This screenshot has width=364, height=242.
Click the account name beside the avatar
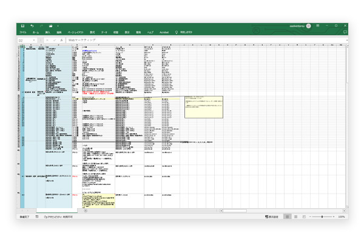pyautogui.click(x=297, y=26)
